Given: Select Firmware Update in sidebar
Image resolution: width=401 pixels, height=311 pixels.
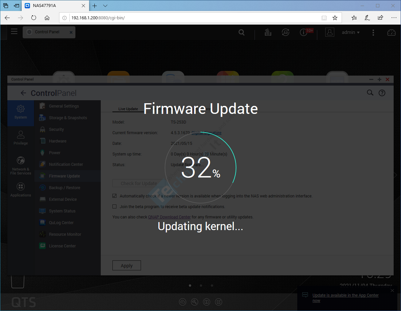Looking at the screenshot, I should pyautogui.click(x=67, y=176).
